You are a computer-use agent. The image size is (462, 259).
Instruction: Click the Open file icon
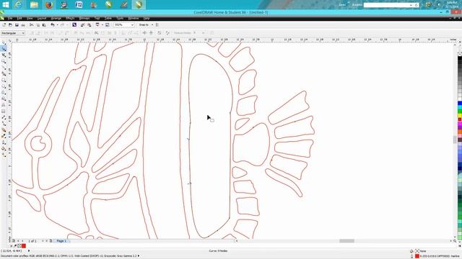pos(10,25)
